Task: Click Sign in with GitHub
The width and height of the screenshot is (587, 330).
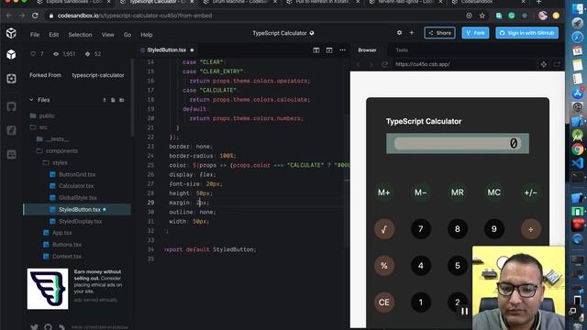Action: coord(527,33)
